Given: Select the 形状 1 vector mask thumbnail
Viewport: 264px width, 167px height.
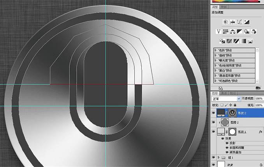Looking at the screenshot, I should (x=232, y=132).
